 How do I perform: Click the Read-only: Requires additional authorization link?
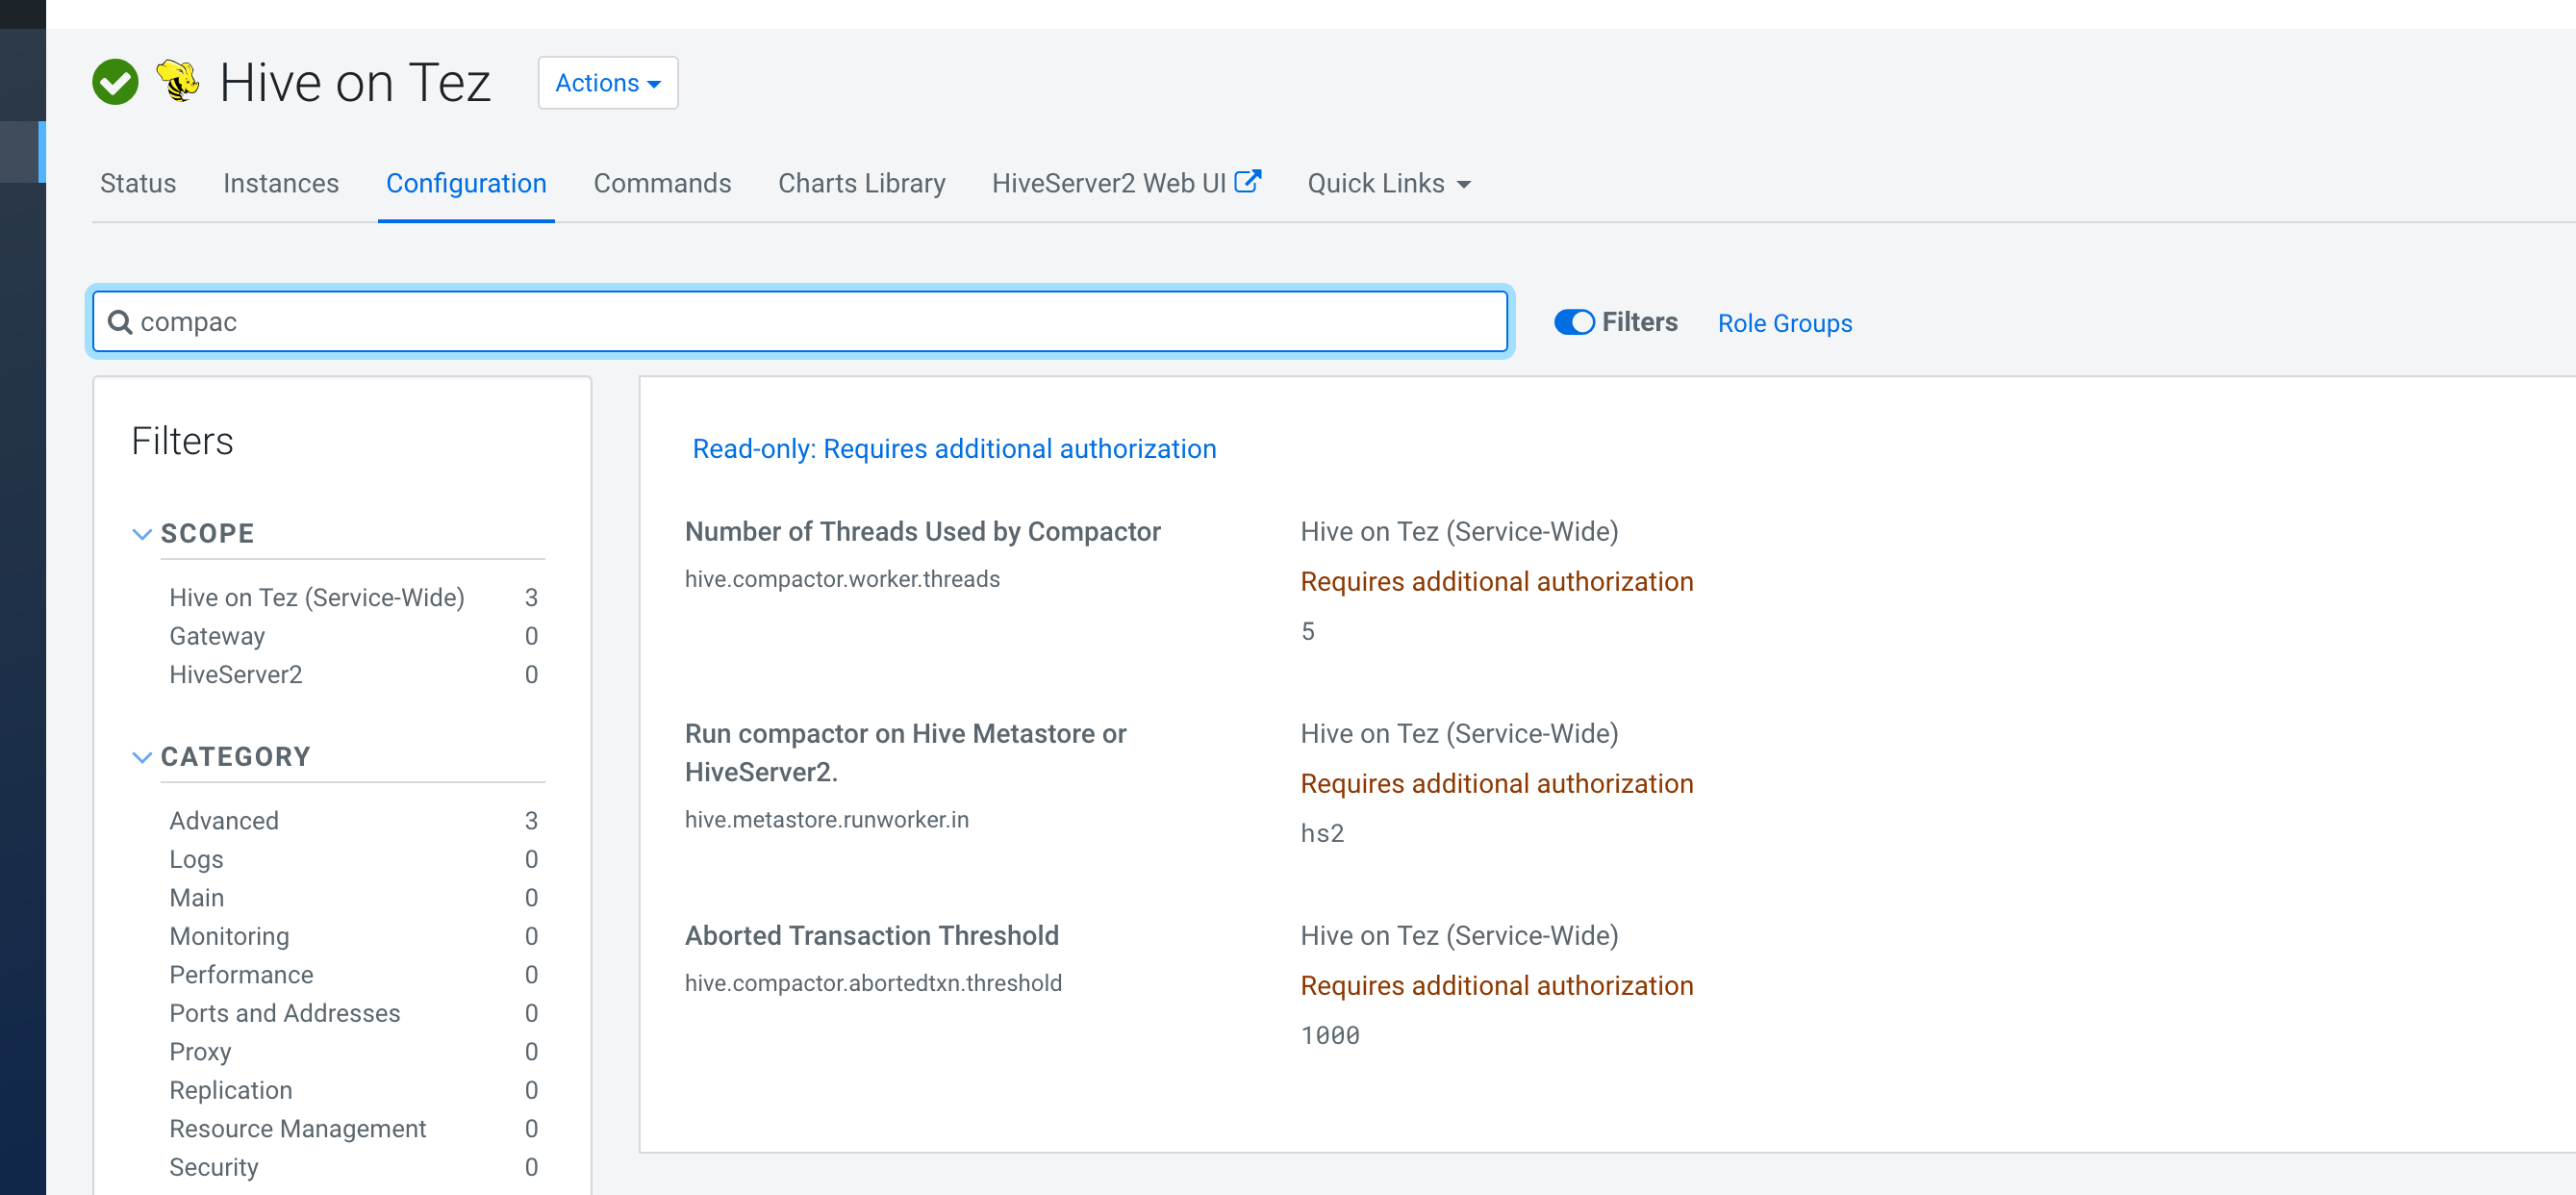[953, 448]
